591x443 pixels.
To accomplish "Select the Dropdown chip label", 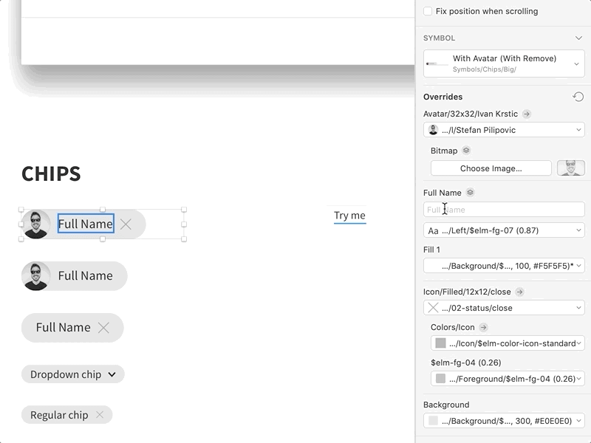I will tap(66, 374).
